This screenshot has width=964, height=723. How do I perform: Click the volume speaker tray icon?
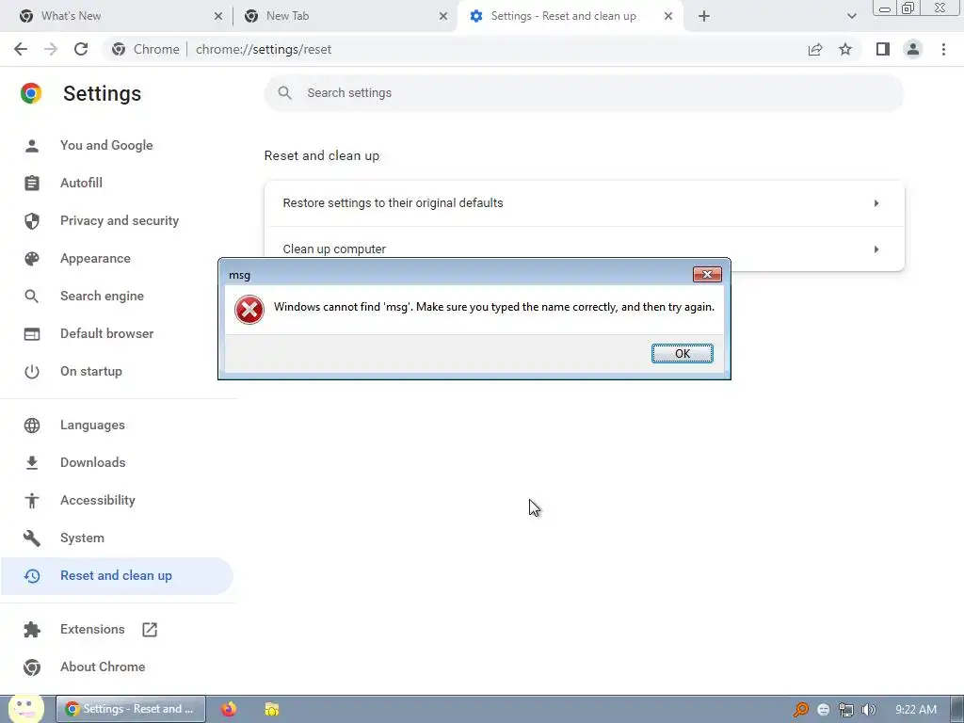point(868,710)
